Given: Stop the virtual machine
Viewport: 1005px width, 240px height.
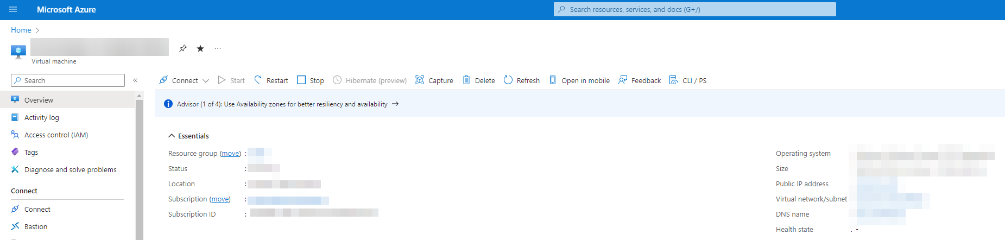Looking at the screenshot, I should (311, 80).
